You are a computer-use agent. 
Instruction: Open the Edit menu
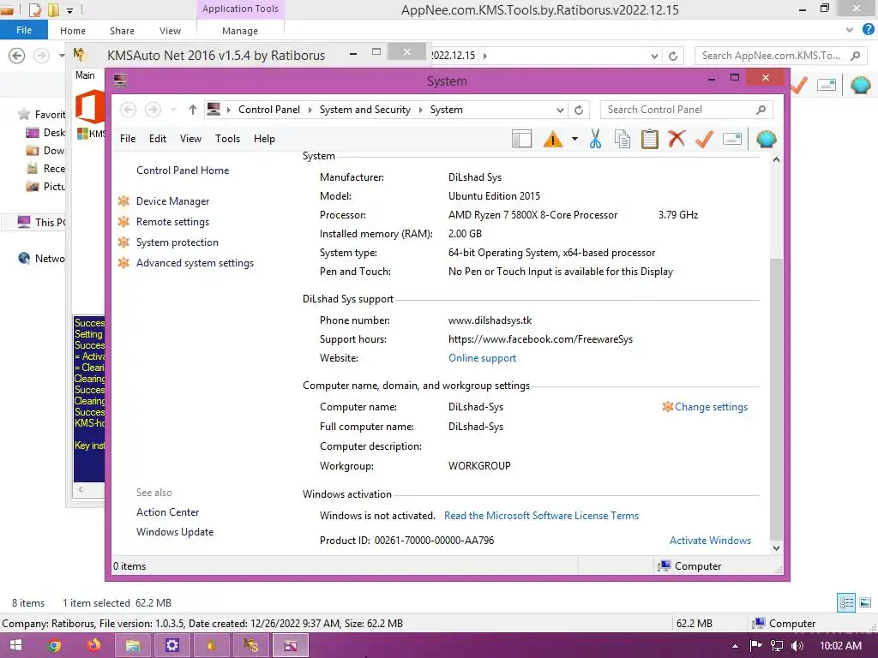click(x=158, y=139)
